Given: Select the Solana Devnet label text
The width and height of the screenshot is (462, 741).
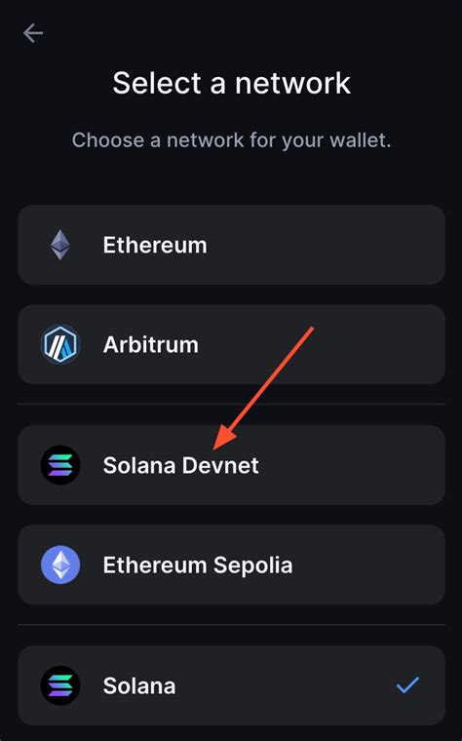Looking at the screenshot, I should point(181,465).
